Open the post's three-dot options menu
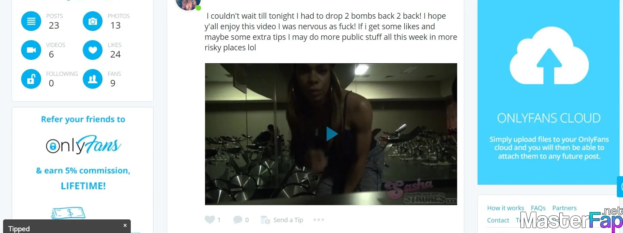Screen dimensions: 623x233 pos(318,220)
